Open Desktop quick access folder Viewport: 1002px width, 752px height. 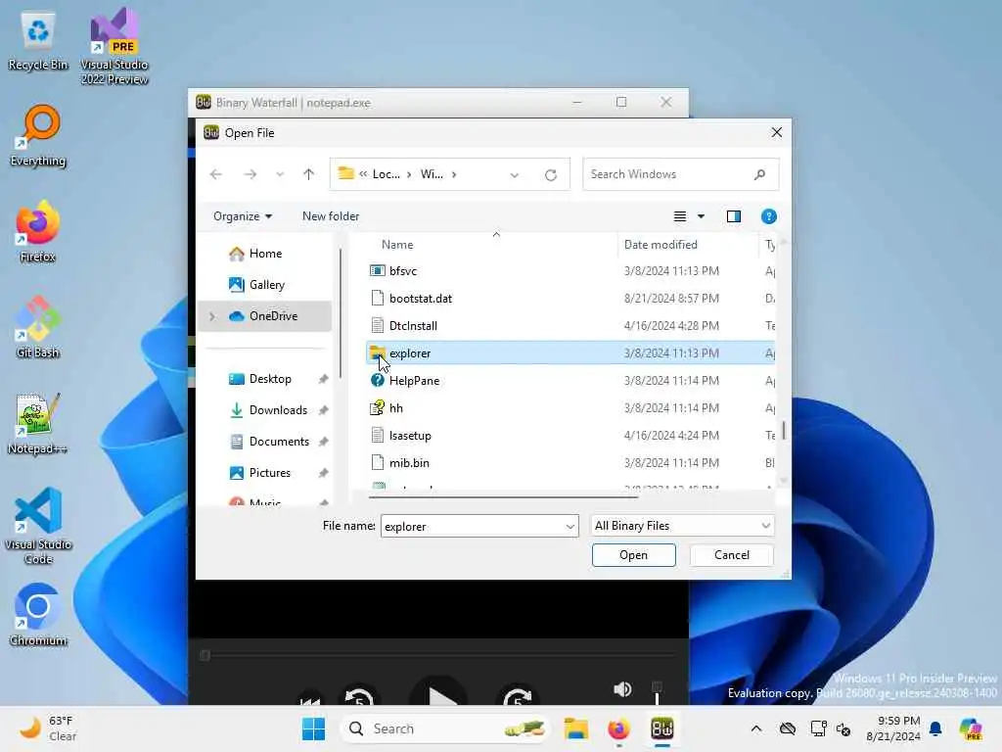(x=270, y=379)
